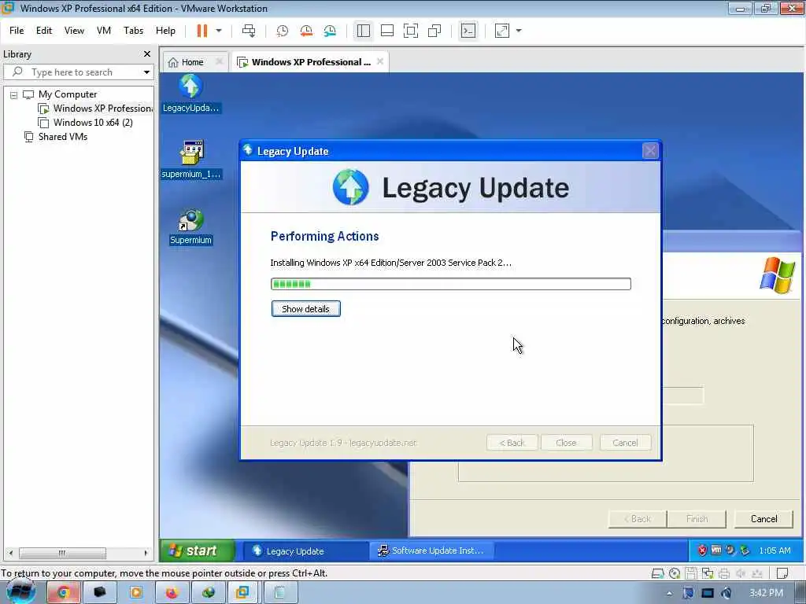This screenshot has width=806, height=604.
Task: Select the Supermium shortcut desktop icon
Action: pos(190,227)
